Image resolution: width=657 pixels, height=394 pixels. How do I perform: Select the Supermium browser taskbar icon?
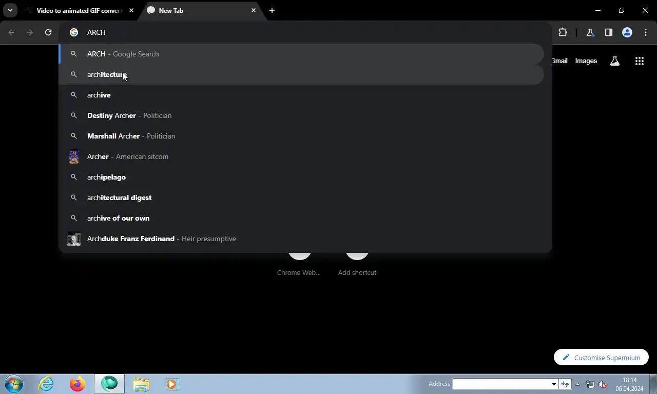coord(109,384)
